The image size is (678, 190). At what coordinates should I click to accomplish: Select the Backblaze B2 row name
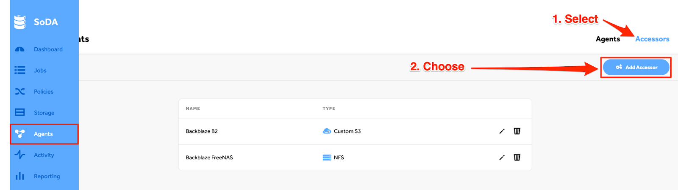click(202, 131)
